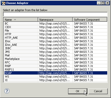Select the JMS adapter row
The image size is (111, 98).
(x=55, y=52)
